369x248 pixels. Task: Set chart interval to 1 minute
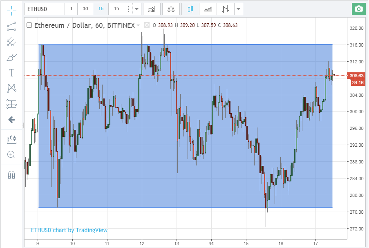[71, 9]
